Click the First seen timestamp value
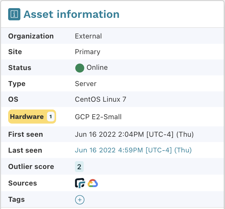 pyautogui.click(x=134, y=135)
